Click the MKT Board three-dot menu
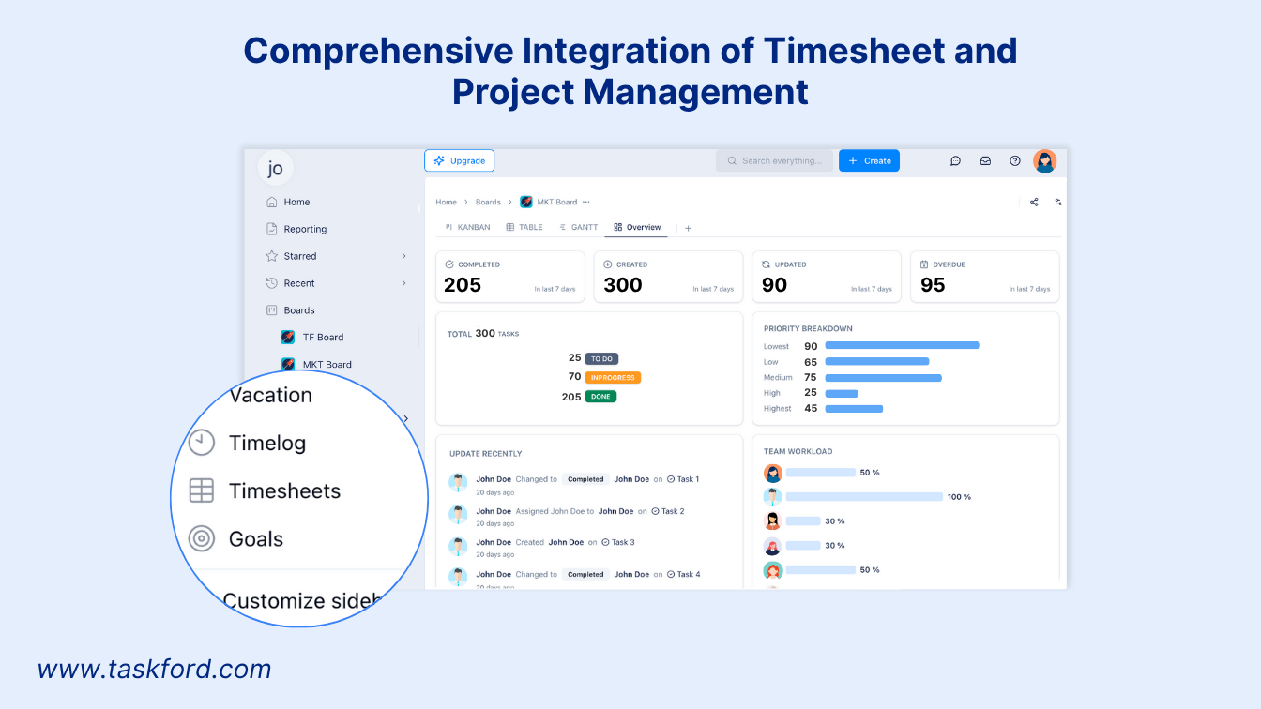 point(586,202)
